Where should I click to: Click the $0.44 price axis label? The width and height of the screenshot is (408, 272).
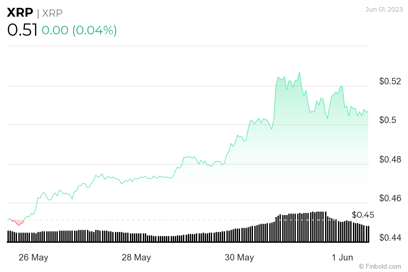390,237
